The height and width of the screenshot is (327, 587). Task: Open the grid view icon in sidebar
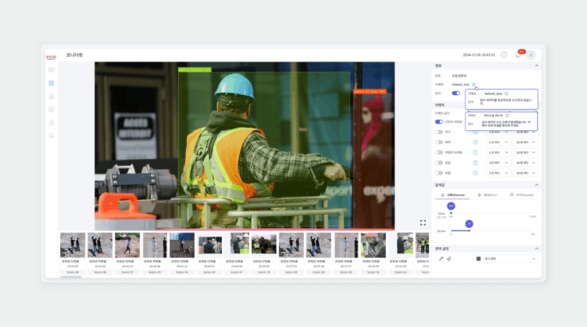pyautogui.click(x=51, y=83)
